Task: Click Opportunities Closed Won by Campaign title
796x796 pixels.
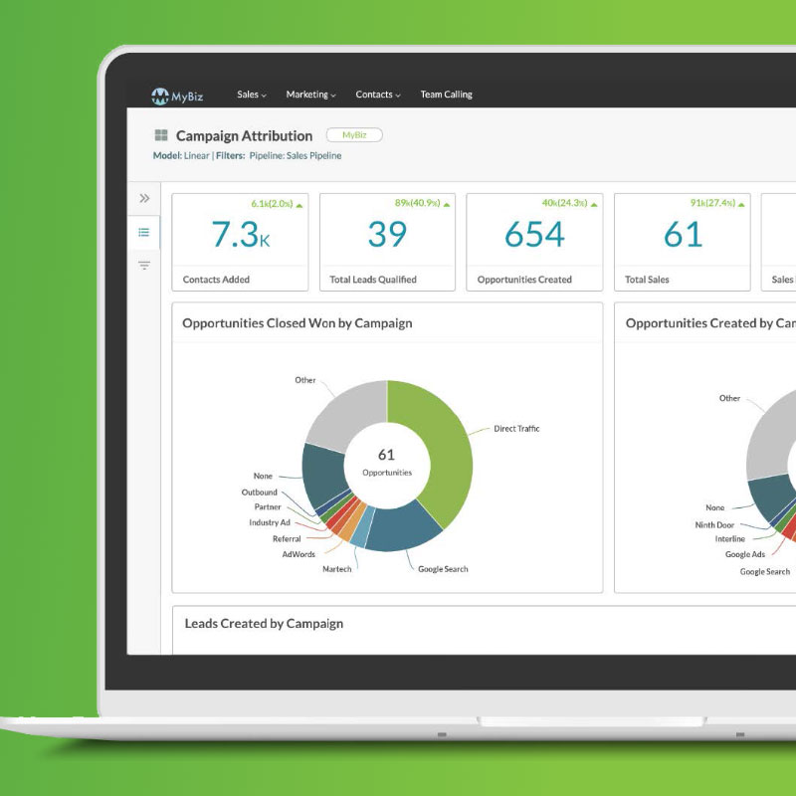Action: [297, 323]
